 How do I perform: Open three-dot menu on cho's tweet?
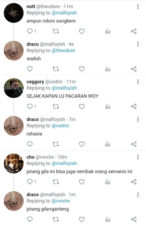138,157
